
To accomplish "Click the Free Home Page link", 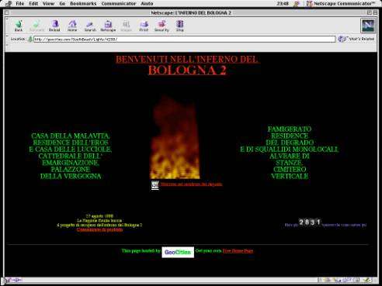I will (238, 250).
